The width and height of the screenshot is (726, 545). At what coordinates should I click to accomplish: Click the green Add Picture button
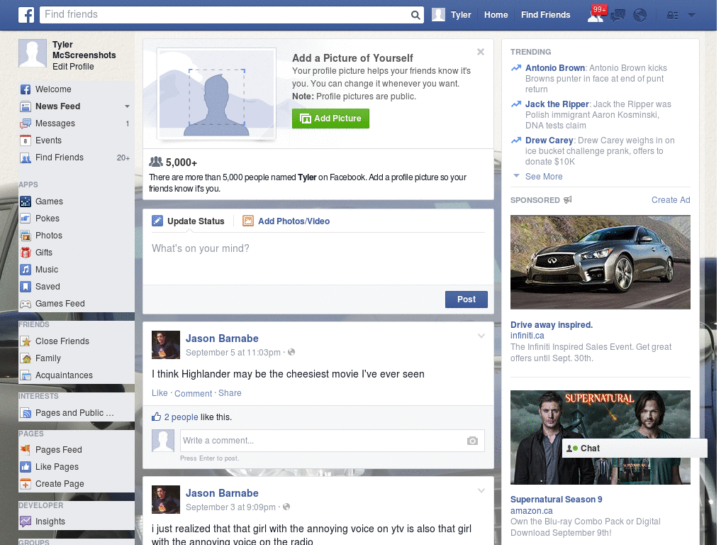[x=330, y=119]
